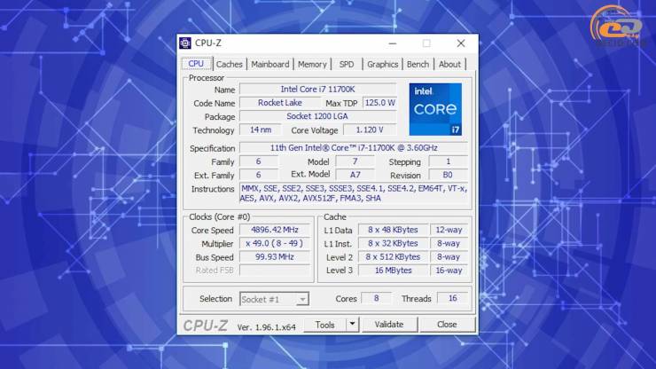Click the Level 3 value 16 MBytes

click(x=394, y=271)
